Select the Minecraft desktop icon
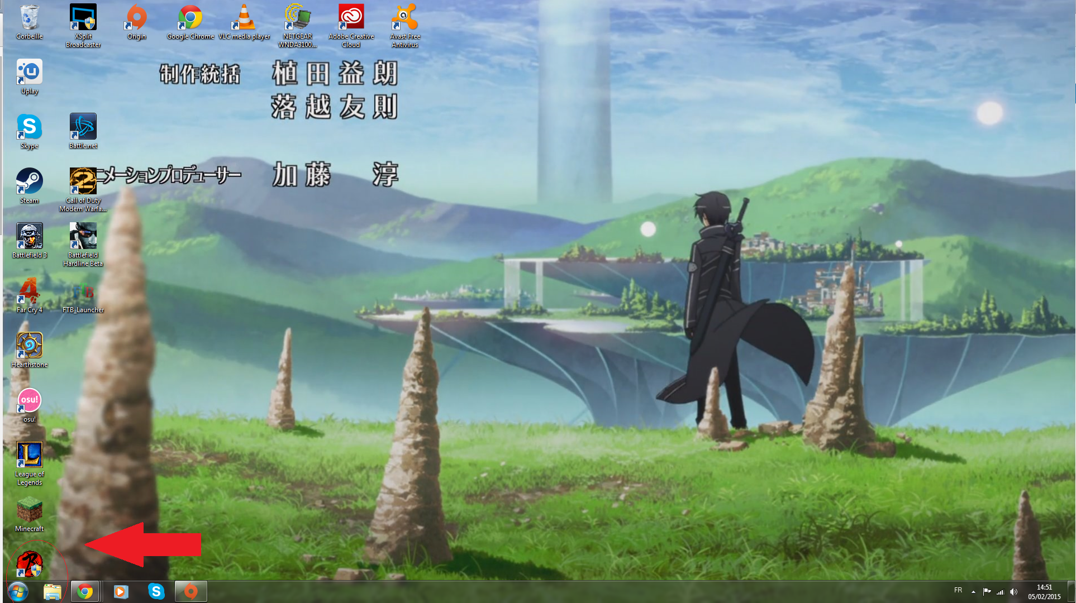This screenshot has width=1076, height=603. pos(29,515)
